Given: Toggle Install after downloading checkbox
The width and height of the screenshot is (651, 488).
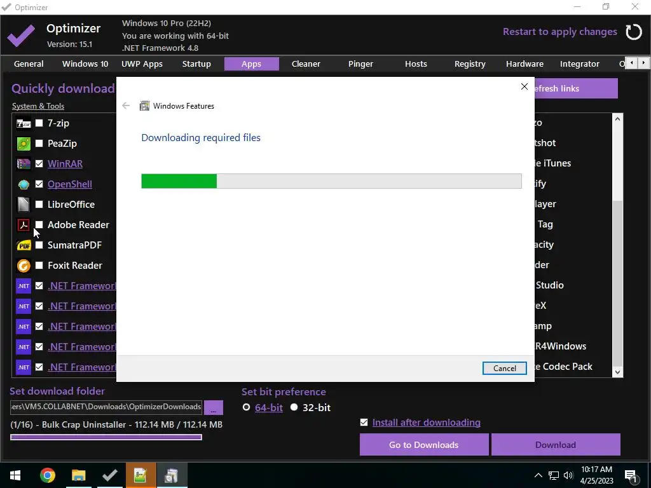Looking at the screenshot, I should click(364, 423).
